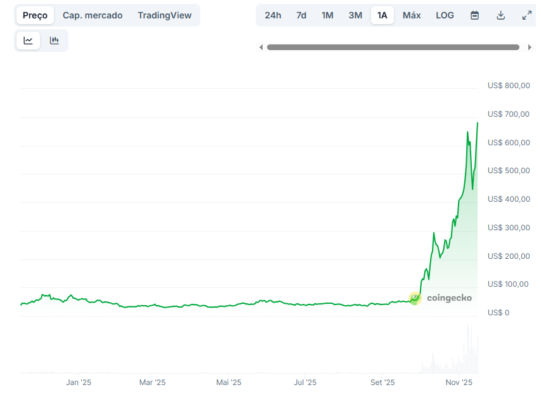The image size is (541, 399).
Task: Select the 7d time range
Action: click(x=301, y=15)
